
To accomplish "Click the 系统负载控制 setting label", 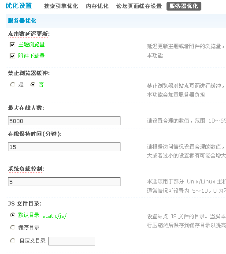I will tap(26, 169).
